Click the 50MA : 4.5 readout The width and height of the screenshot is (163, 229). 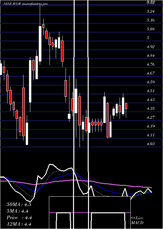(19, 204)
